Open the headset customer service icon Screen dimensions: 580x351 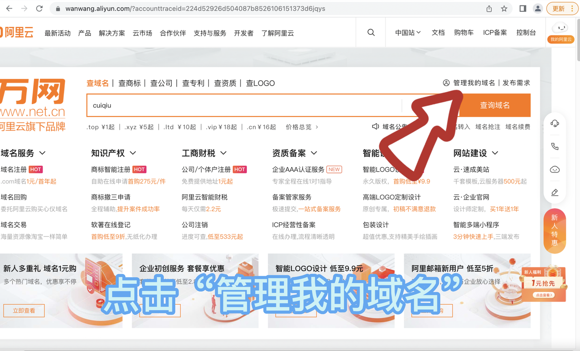click(555, 123)
